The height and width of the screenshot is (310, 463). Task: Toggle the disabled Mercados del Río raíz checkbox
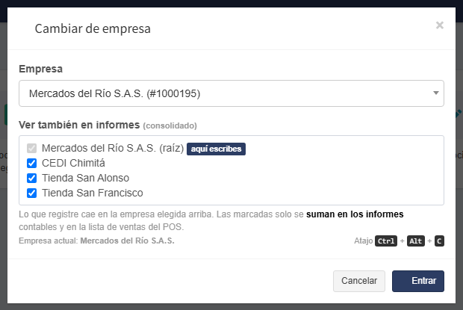(31, 148)
